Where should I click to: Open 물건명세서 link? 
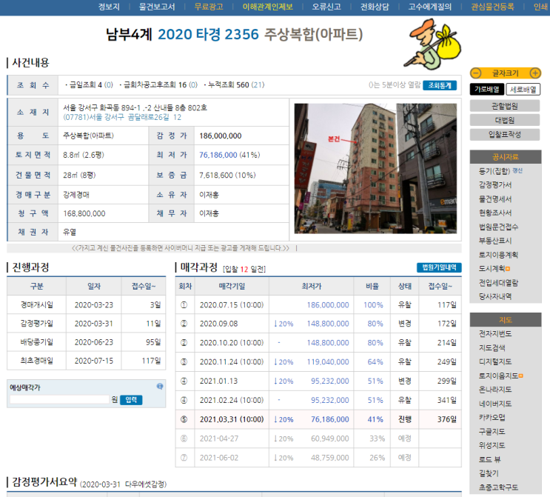(x=495, y=199)
